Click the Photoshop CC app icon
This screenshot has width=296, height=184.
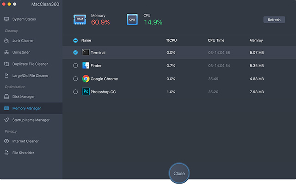click(x=86, y=92)
